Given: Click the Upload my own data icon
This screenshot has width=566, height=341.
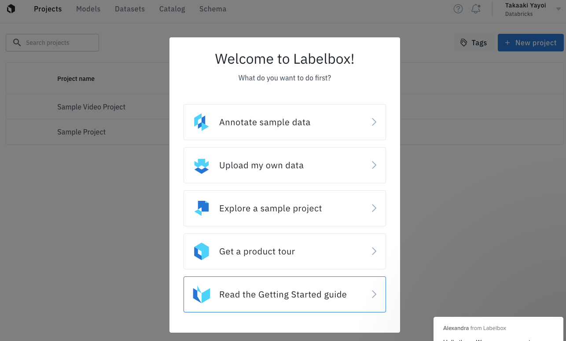Looking at the screenshot, I should point(201,166).
